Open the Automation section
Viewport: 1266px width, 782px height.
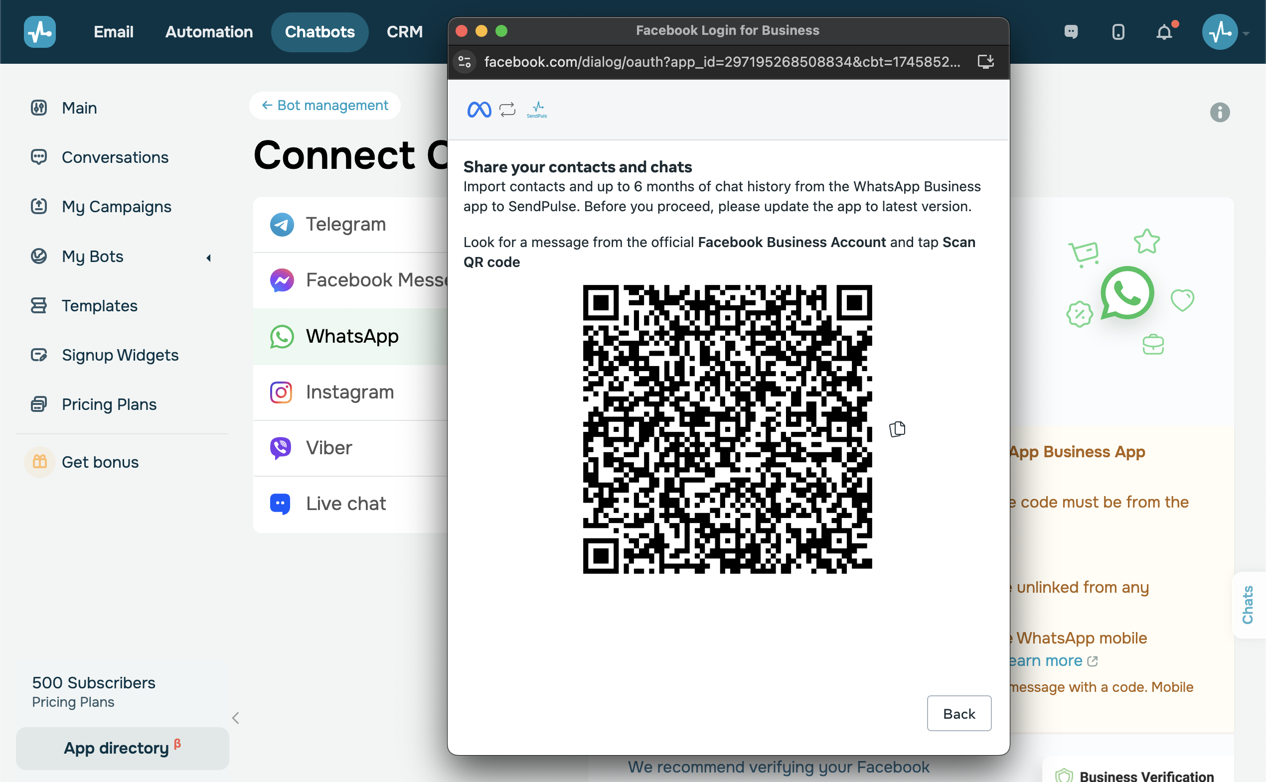click(x=209, y=31)
